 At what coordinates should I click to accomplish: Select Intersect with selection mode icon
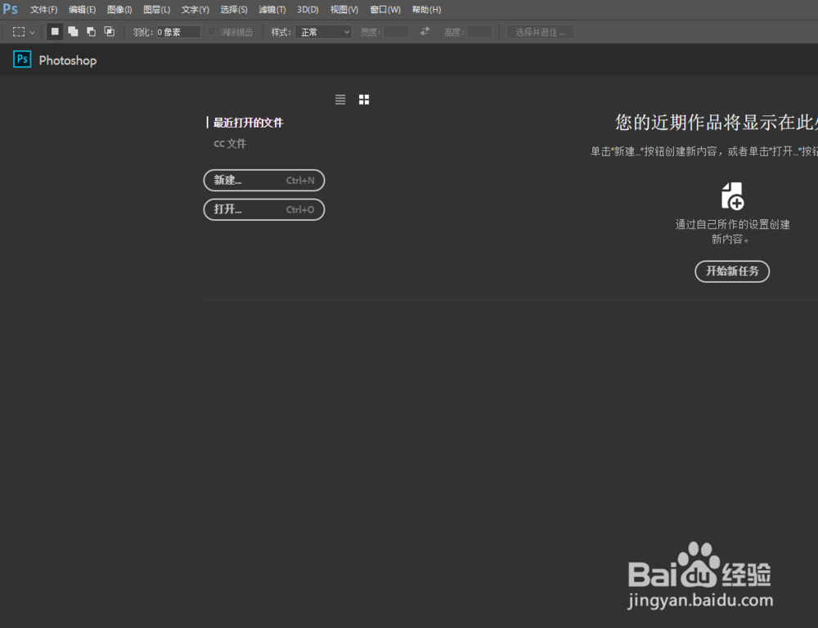pyautogui.click(x=110, y=32)
